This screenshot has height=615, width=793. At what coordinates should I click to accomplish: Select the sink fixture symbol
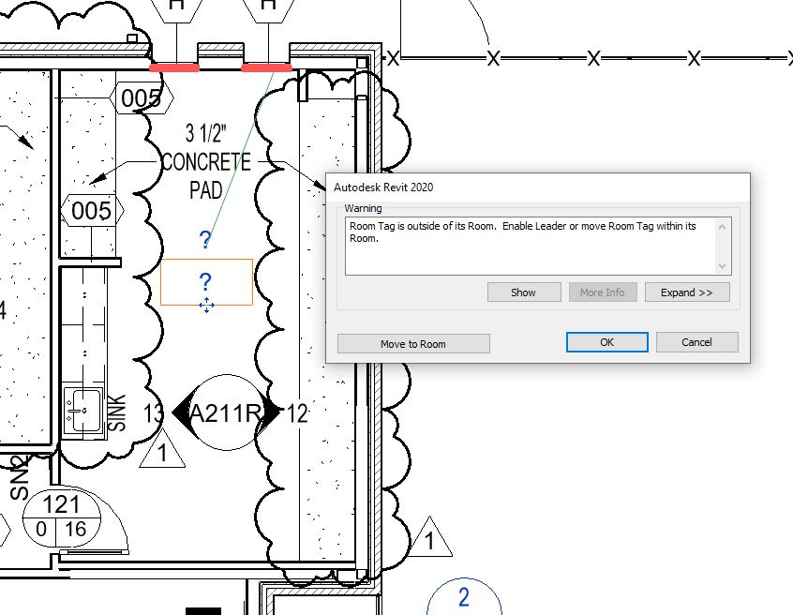84,410
